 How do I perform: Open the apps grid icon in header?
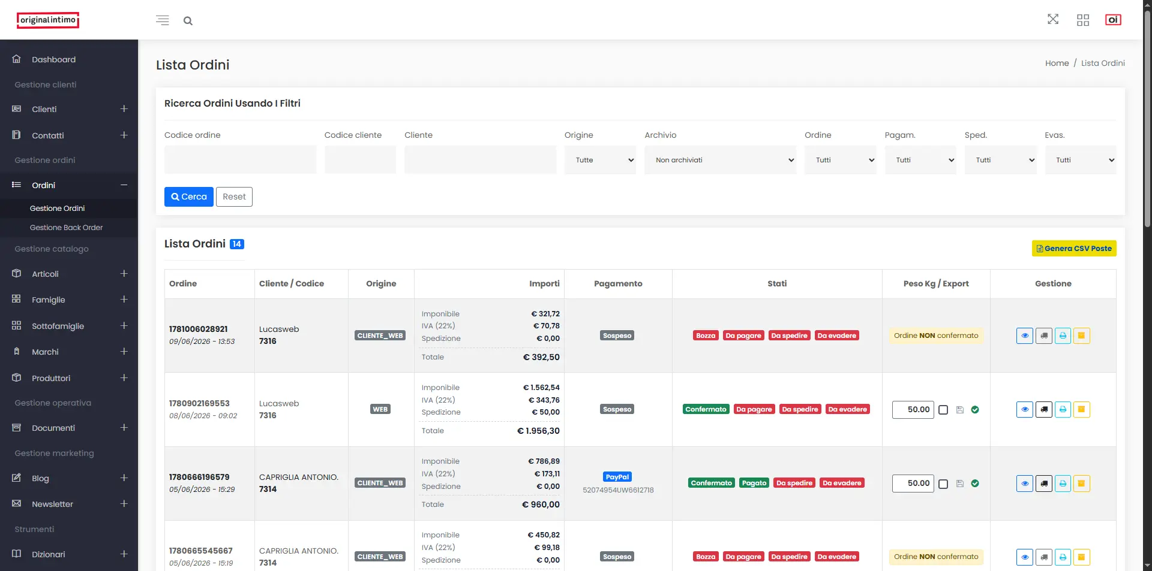[x=1083, y=20]
